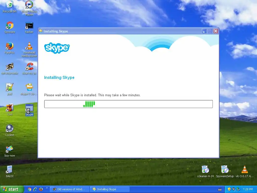Screen dimensions: 257x193
Task: Click Chrome in the Quick Launch bar
Action: click(29, 189)
